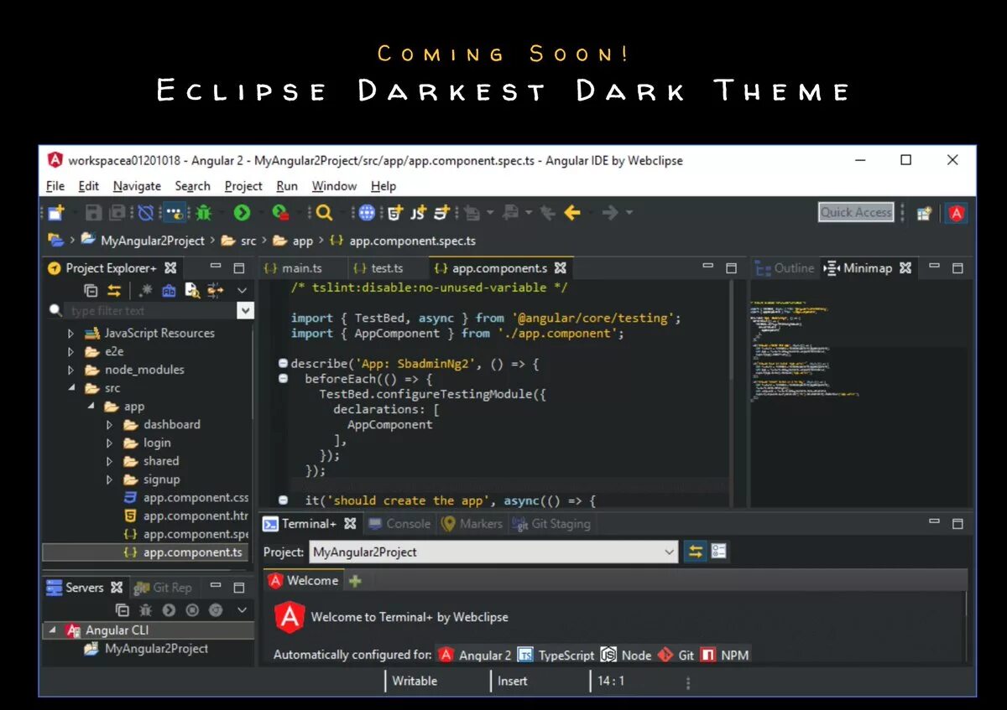Expand the e2e folder arrow
1007x710 pixels.
(x=71, y=351)
